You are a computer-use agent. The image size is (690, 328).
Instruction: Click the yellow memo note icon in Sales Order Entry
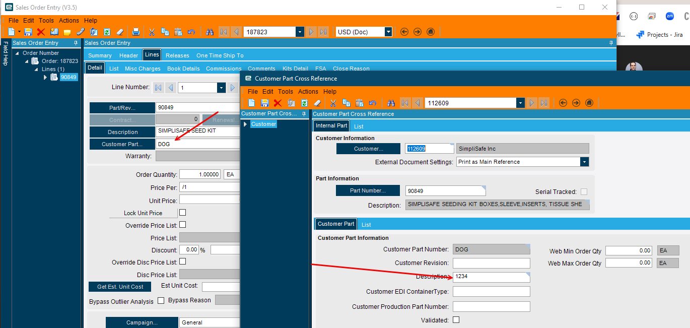coord(67,32)
